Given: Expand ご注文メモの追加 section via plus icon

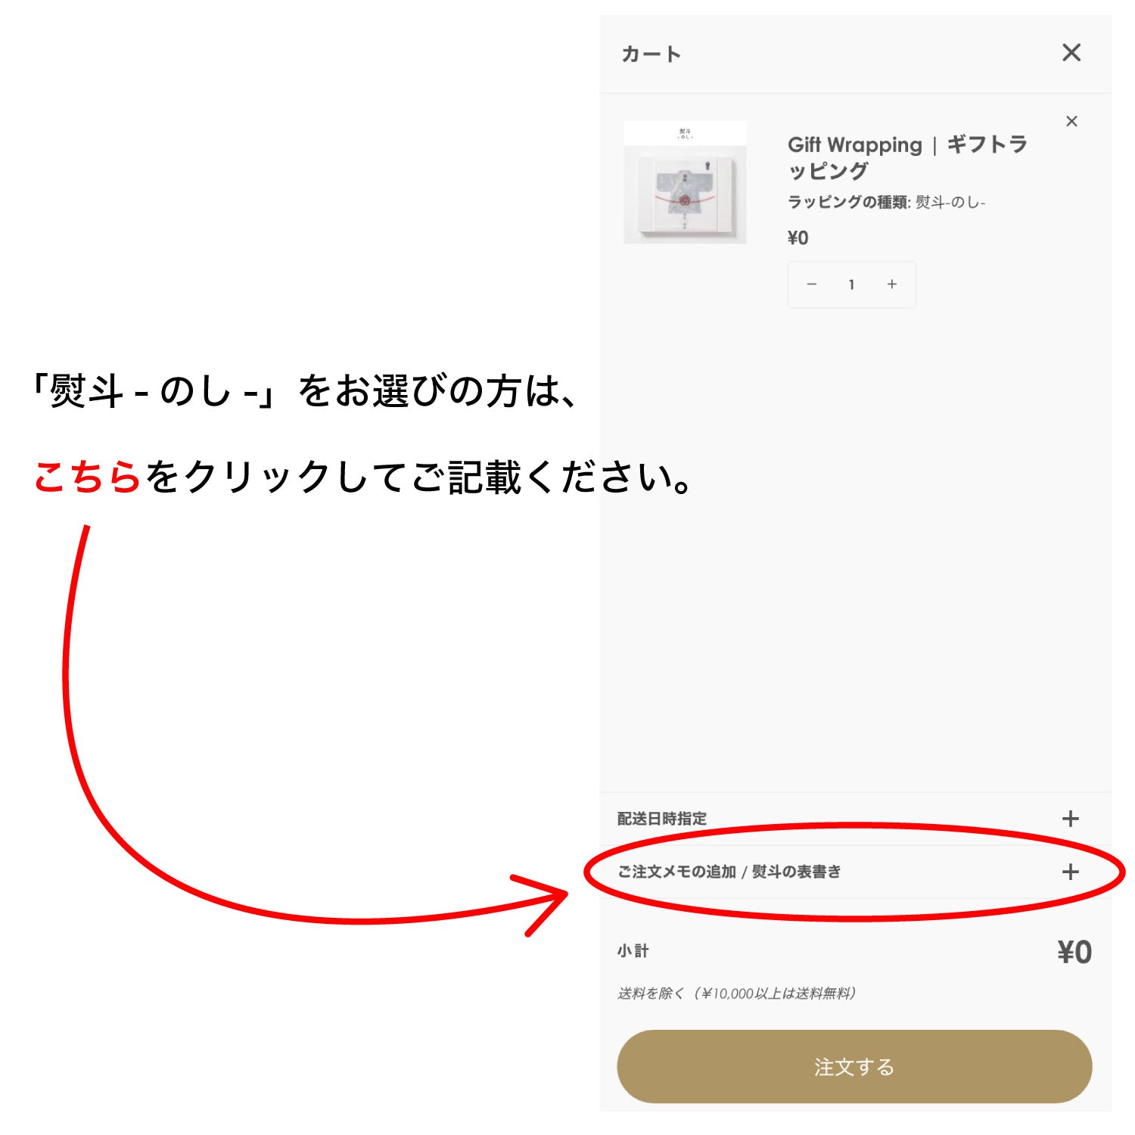Looking at the screenshot, I should click(1070, 872).
